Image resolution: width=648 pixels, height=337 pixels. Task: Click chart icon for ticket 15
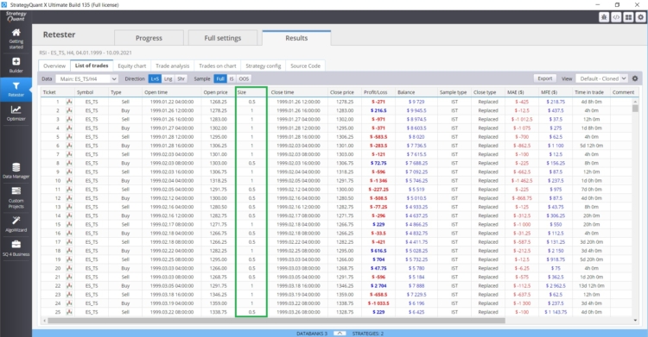point(69,224)
